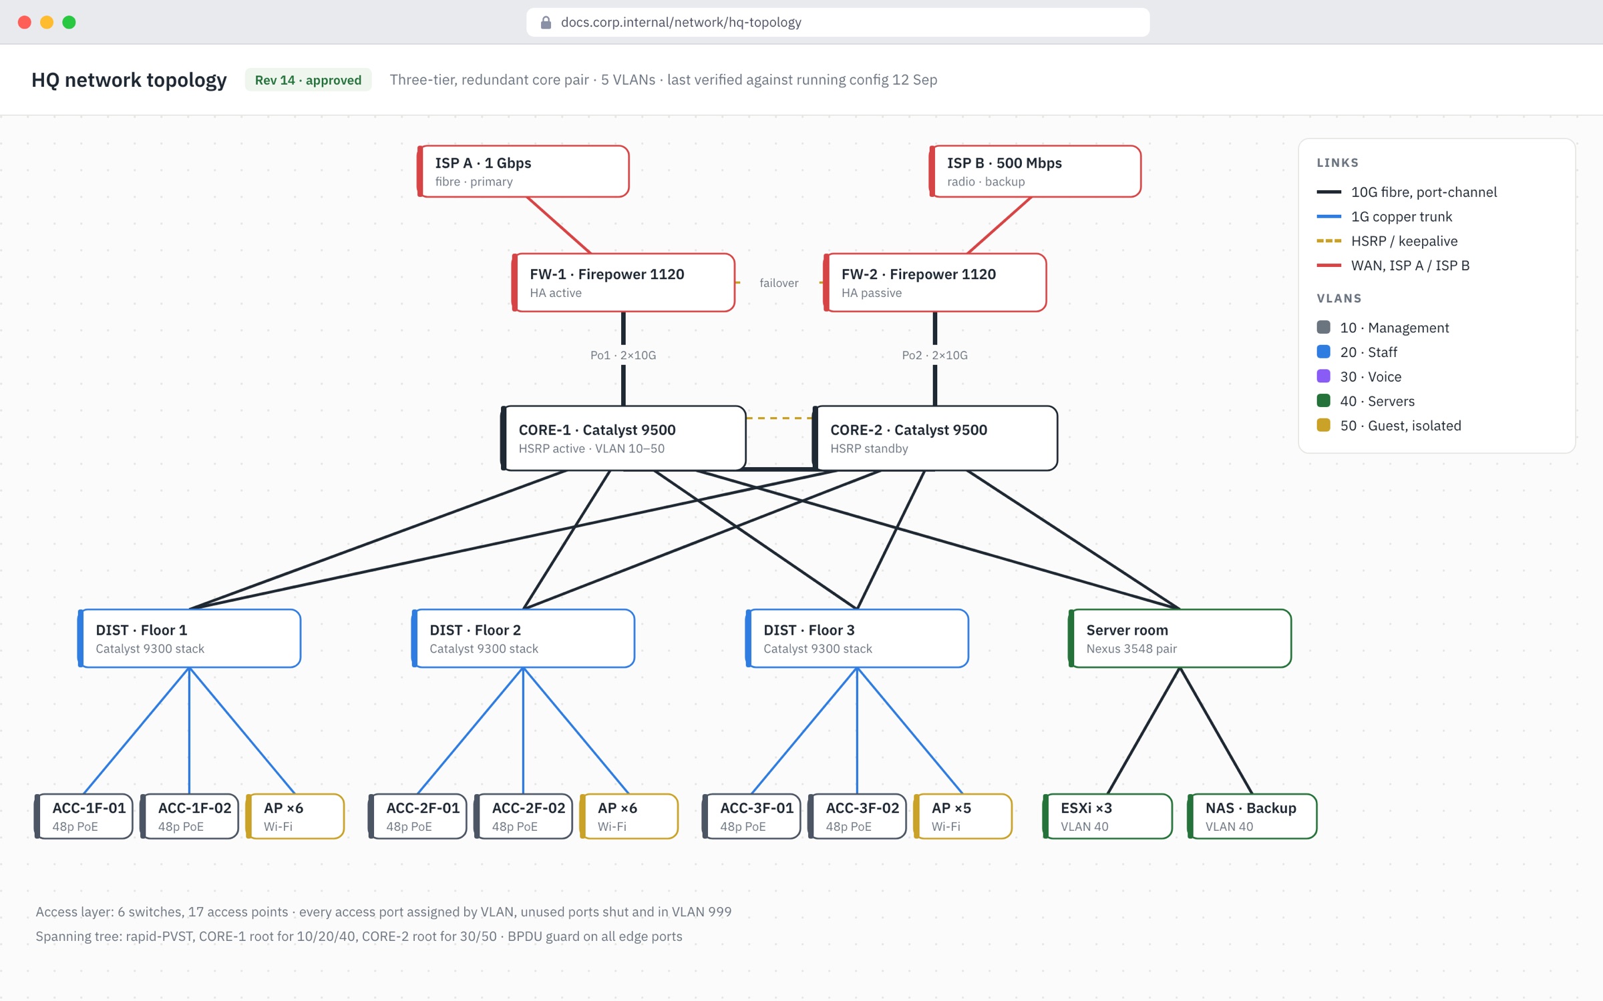Click the blue Staff VLAN swatch
Screen dimensions: 1603x1001
point(1323,352)
